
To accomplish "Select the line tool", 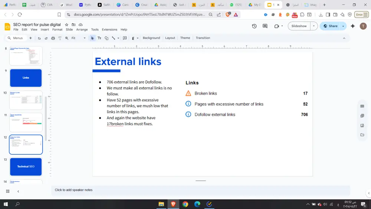I will pyautogui.click(x=114, y=38).
